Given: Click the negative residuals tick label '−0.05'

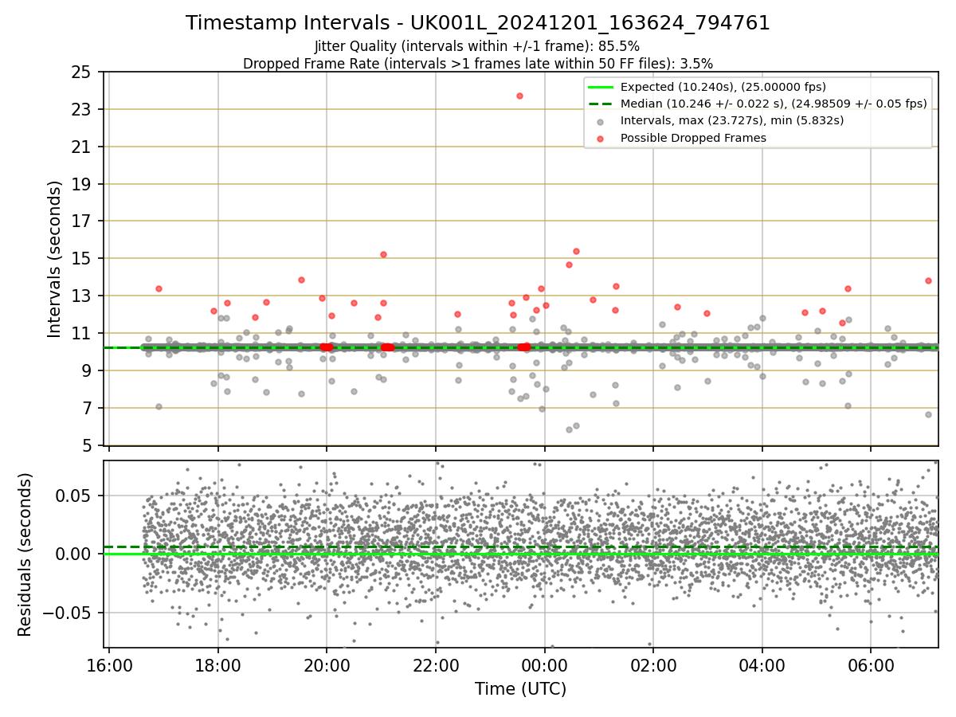Looking at the screenshot, I should pos(68,613).
